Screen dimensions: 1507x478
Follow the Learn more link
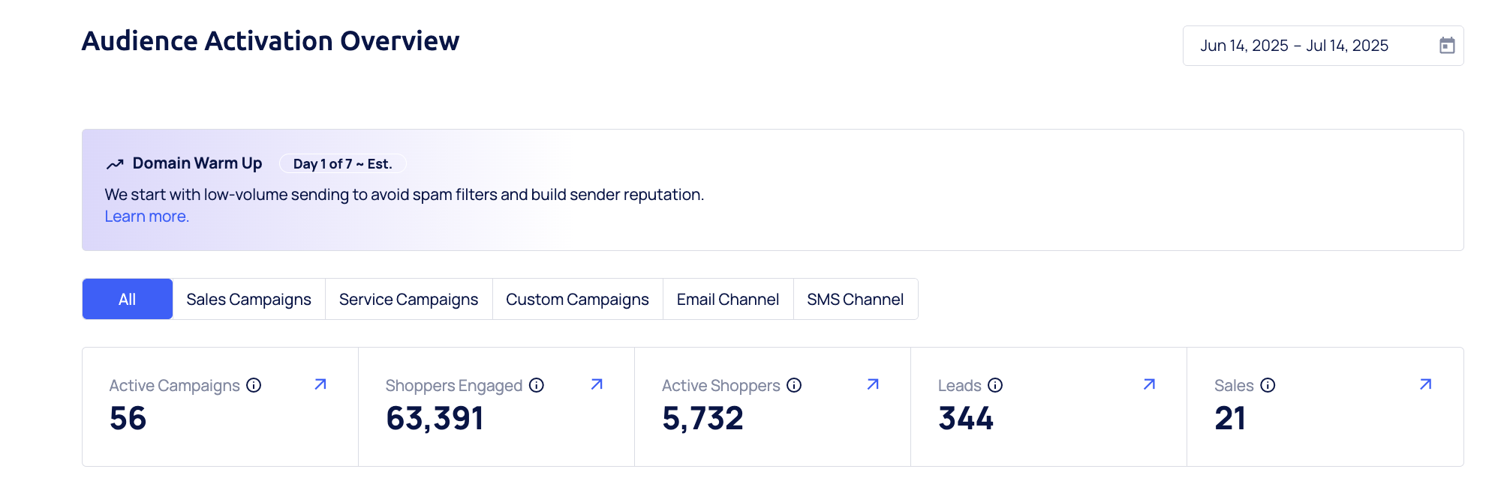tap(147, 217)
